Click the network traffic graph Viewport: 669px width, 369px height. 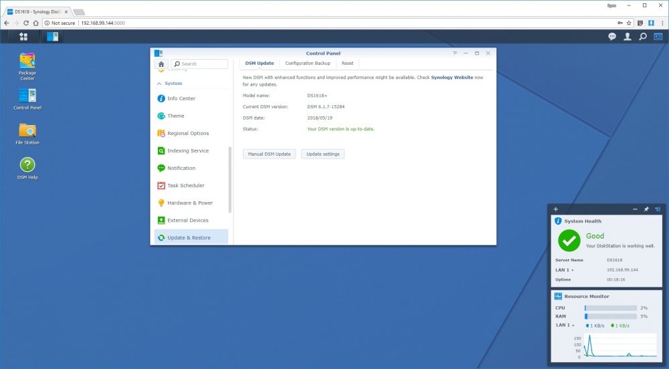point(620,345)
